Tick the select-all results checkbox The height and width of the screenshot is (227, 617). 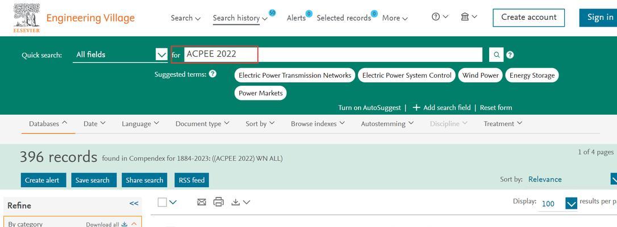point(162,202)
